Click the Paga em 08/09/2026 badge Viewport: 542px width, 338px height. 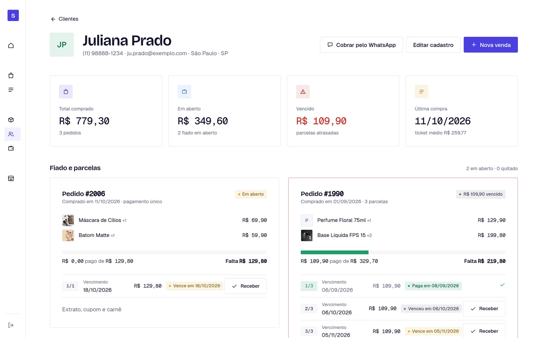coord(433,286)
